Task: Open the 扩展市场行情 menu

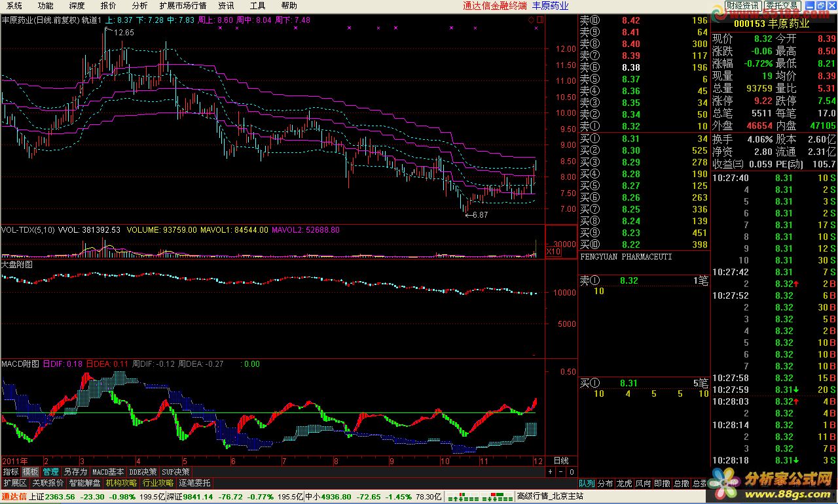Action: pos(183,5)
